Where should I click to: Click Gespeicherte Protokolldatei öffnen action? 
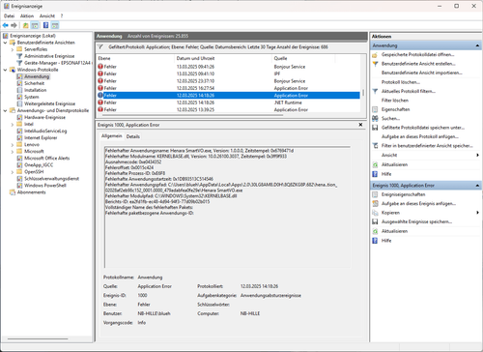point(417,55)
